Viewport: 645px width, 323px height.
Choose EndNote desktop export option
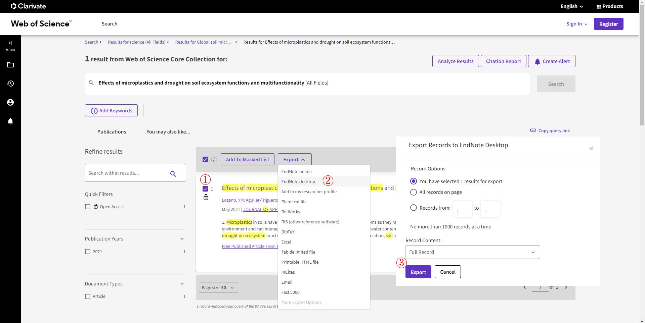click(324, 181)
